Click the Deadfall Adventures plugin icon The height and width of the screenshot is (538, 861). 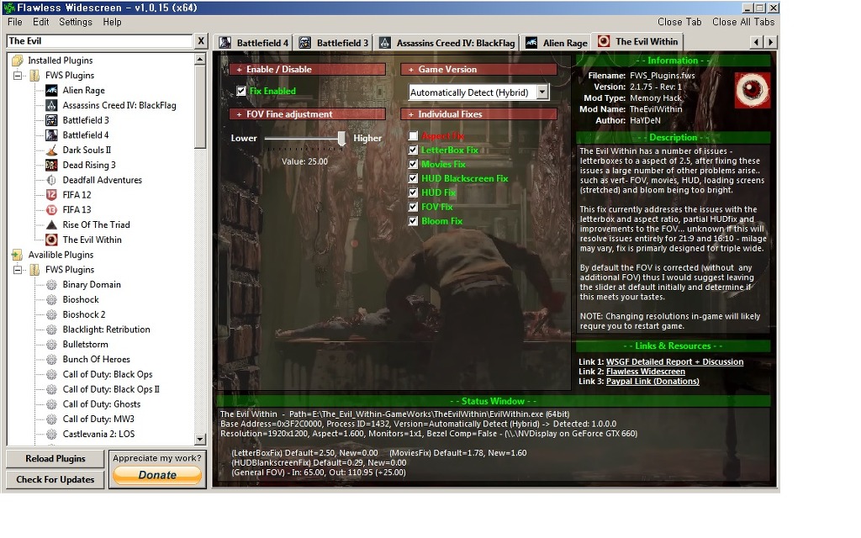[x=51, y=181]
